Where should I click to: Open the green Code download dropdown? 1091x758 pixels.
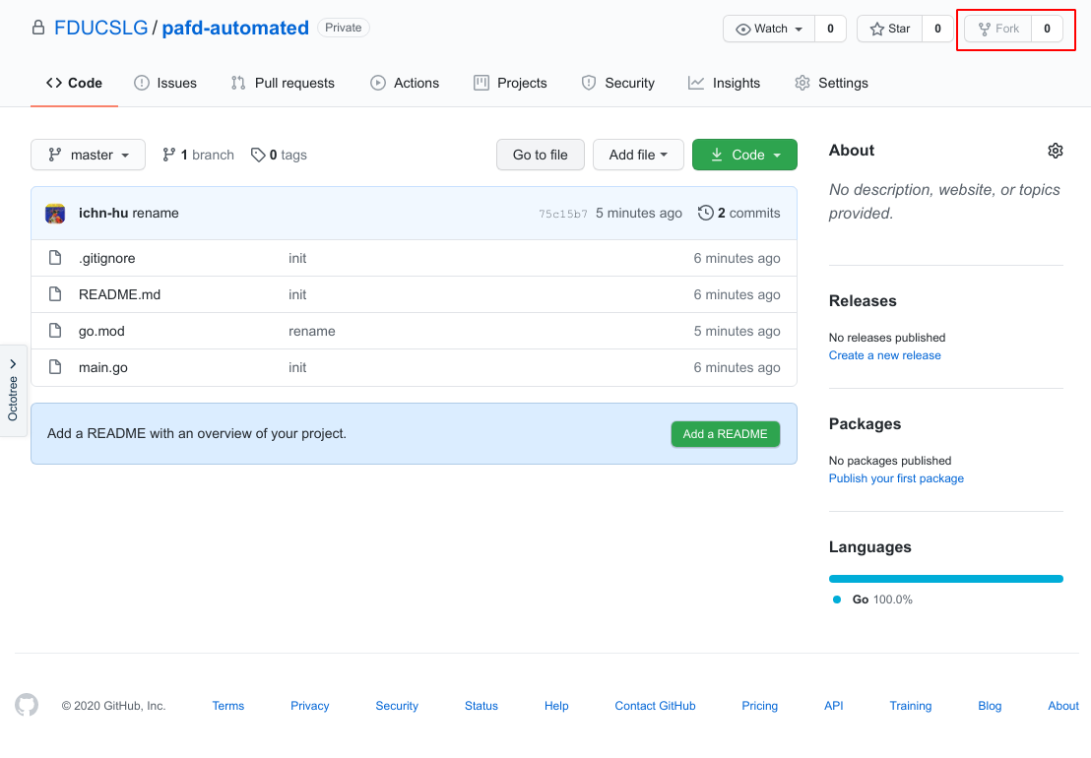tap(744, 155)
